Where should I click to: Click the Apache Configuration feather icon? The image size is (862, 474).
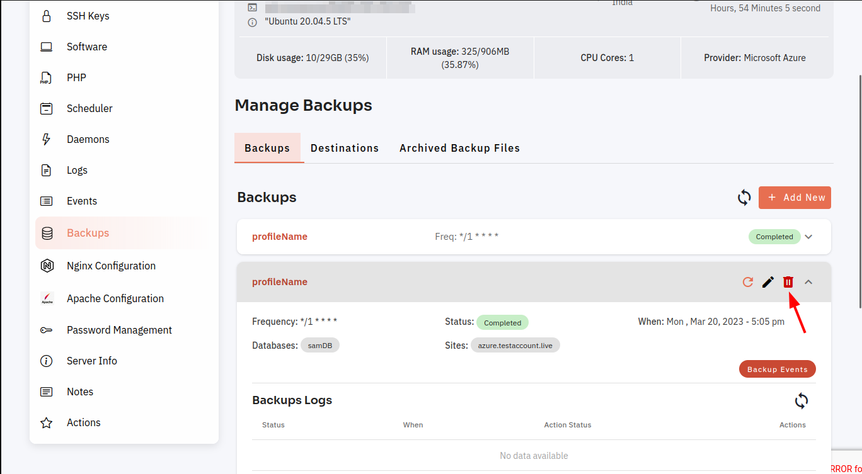tap(47, 298)
